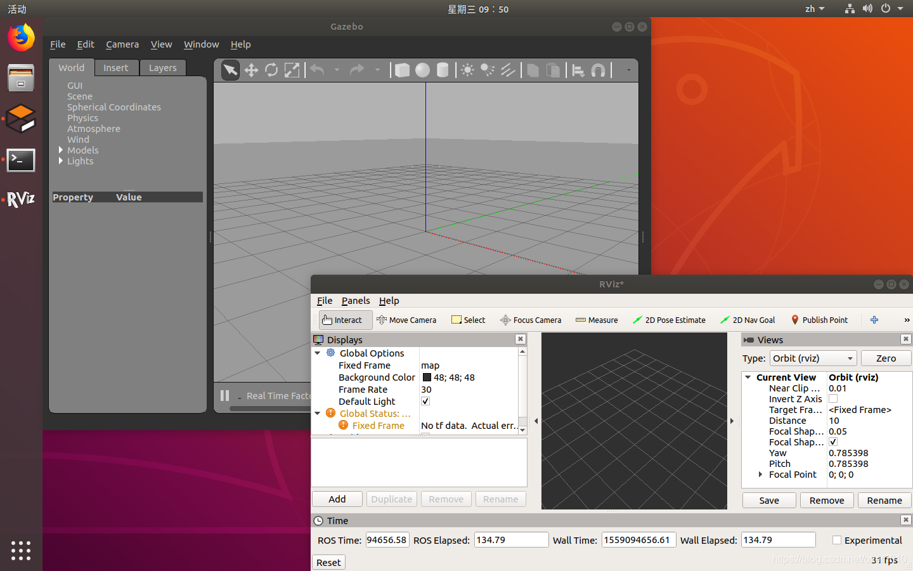This screenshot has width=913, height=571.
Task: Add a directional light in Gazebo
Action: [508, 70]
